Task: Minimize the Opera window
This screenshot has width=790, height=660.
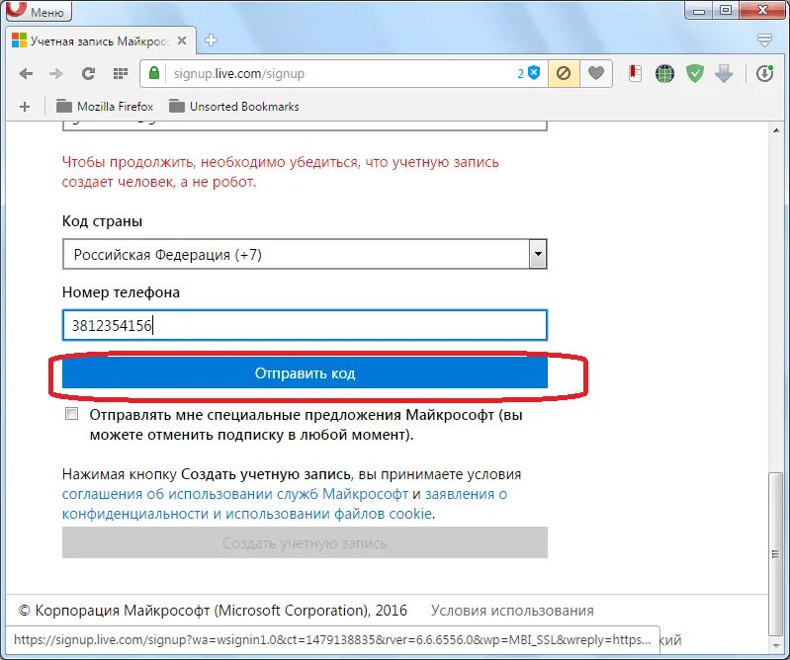Action: tap(699, 10)
